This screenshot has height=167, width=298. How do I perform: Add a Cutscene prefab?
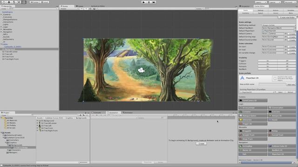[282, 112]
